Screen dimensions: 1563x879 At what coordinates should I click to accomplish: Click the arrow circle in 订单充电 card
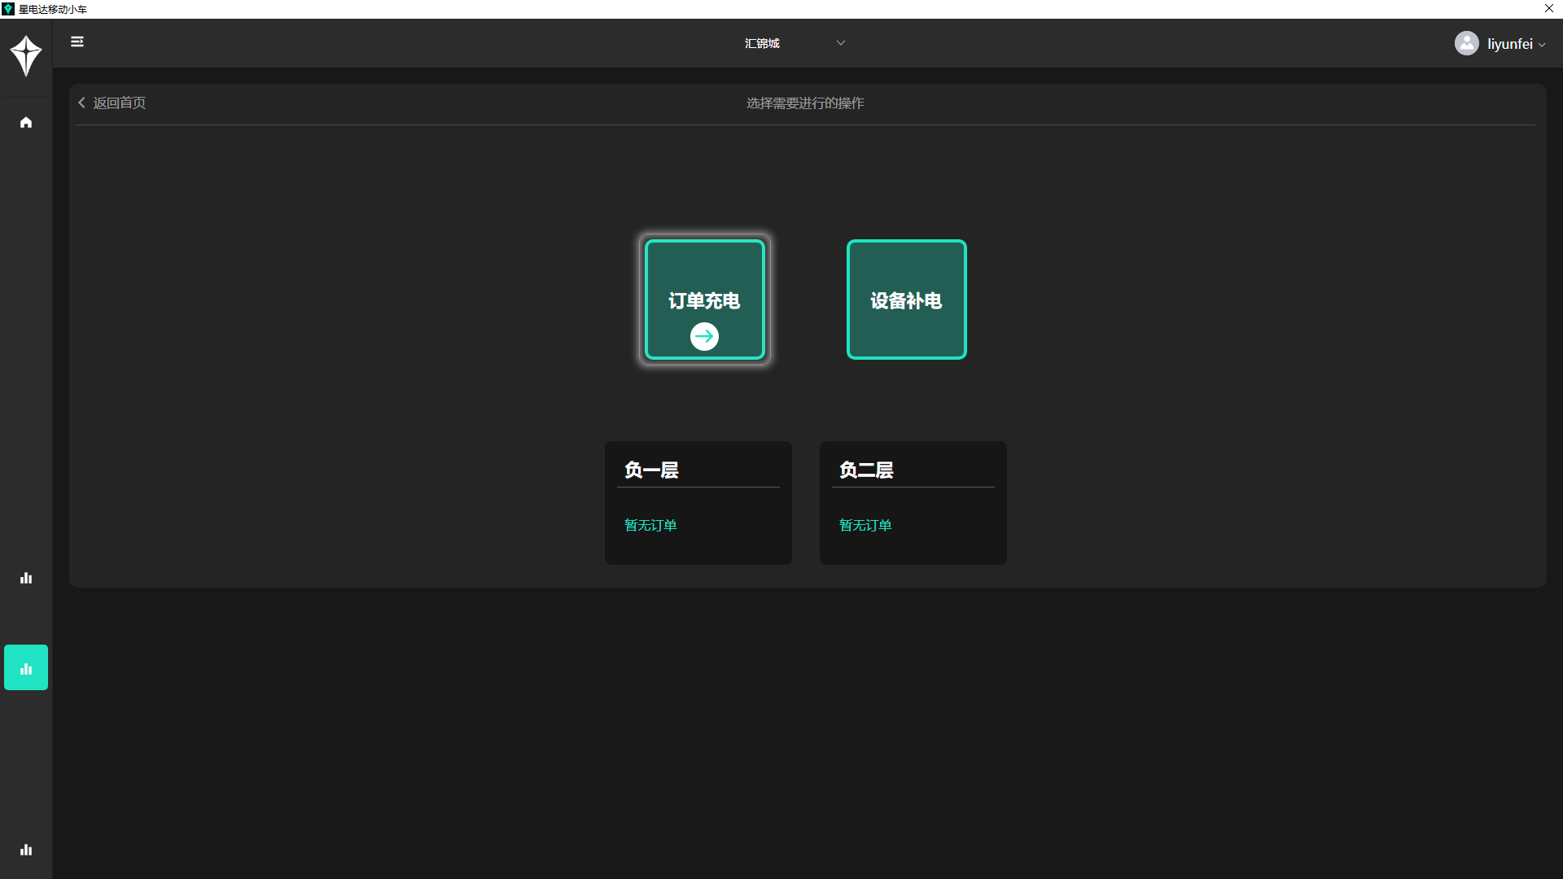704,336
